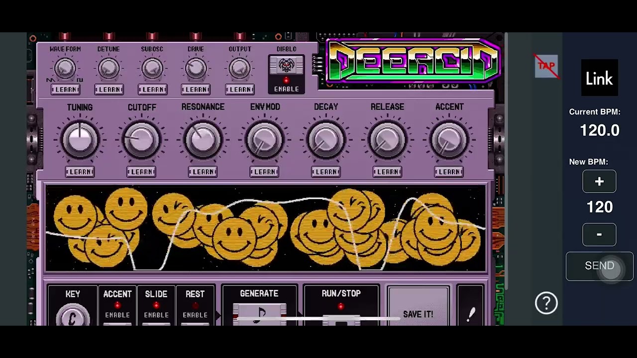Screen dimensions: 637x358
Task: Click LEARN under OUTPUT
Action: point(240,89)
